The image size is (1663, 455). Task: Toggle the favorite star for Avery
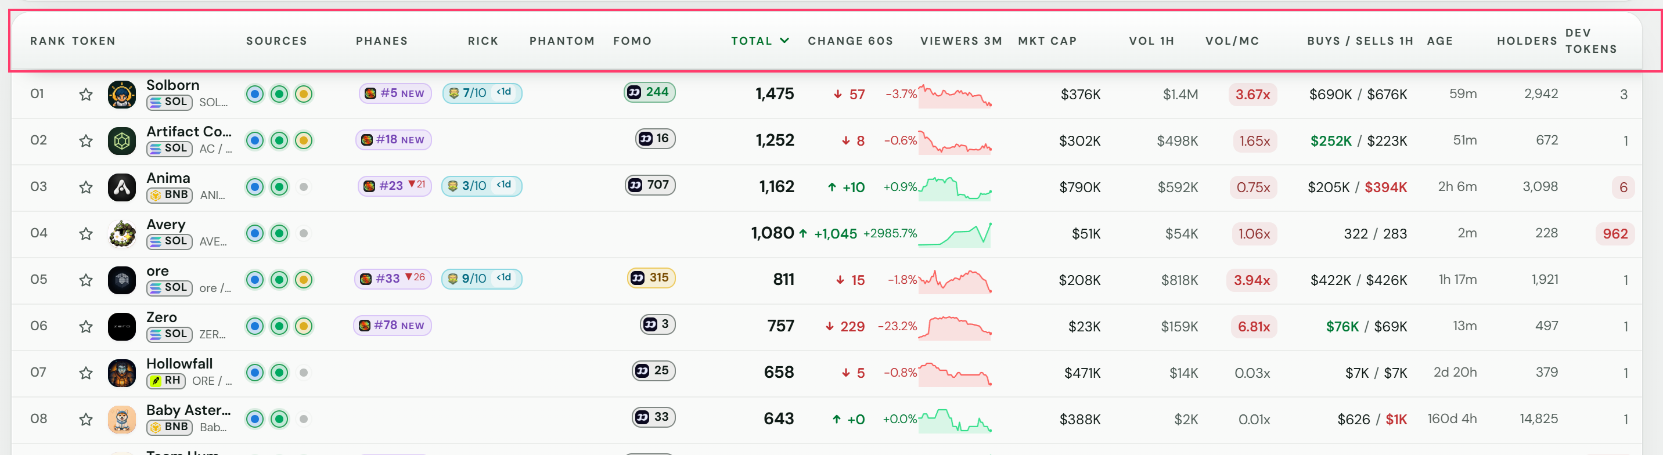86,234
